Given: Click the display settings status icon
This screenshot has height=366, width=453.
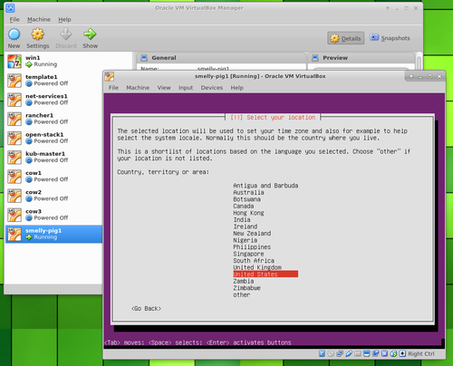Looking at the screenshot, I should 367,353.
